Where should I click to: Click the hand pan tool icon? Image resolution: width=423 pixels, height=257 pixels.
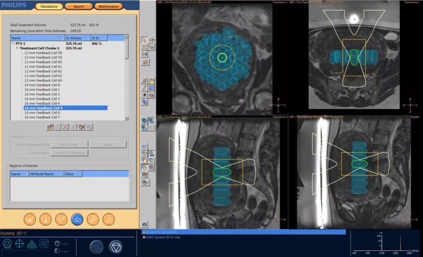[152, 81]
